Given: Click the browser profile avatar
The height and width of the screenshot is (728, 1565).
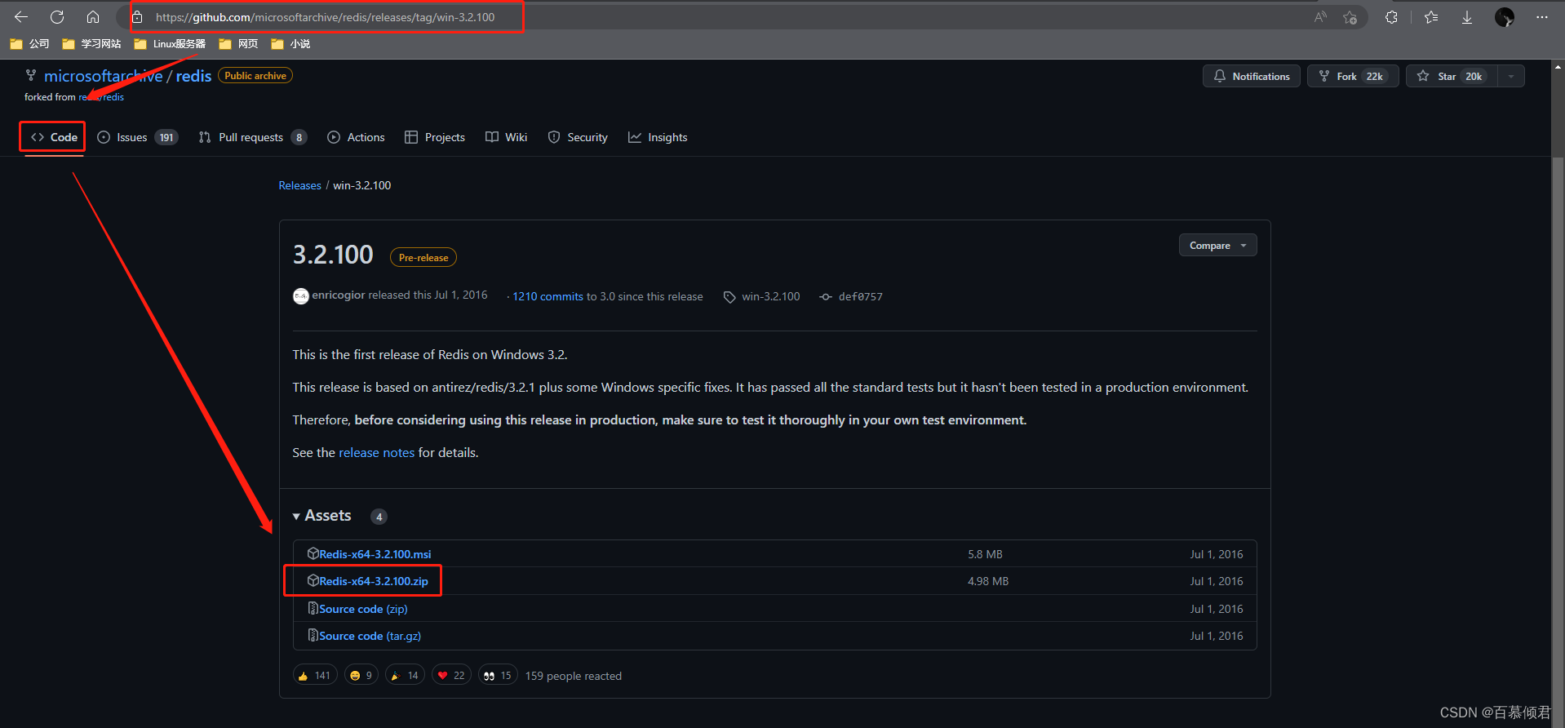Looking at the screenshot, I should pyautogui.click(x=1505, y=17).
